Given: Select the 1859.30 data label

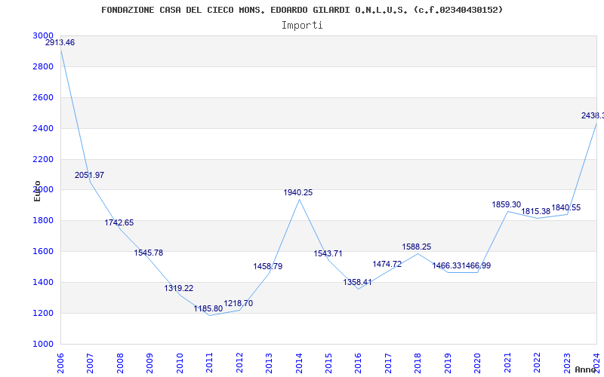Looking at the screenshot, I should (506, 205).
